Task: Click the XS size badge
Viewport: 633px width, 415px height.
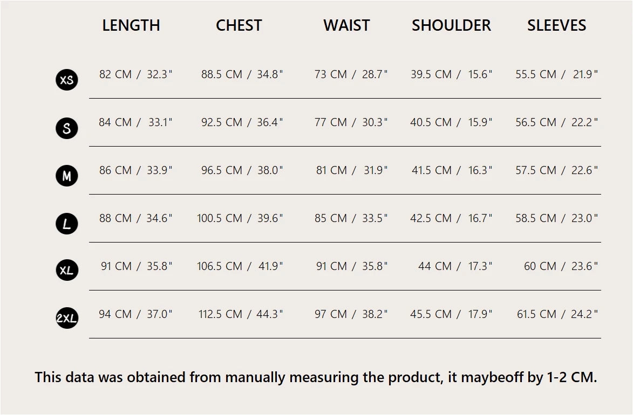Action: [67, 80]
